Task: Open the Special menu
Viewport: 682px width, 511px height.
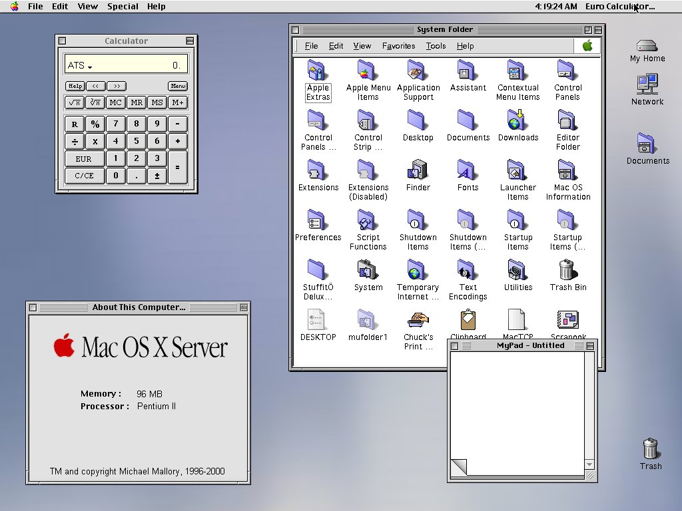Action: [123, 7]
